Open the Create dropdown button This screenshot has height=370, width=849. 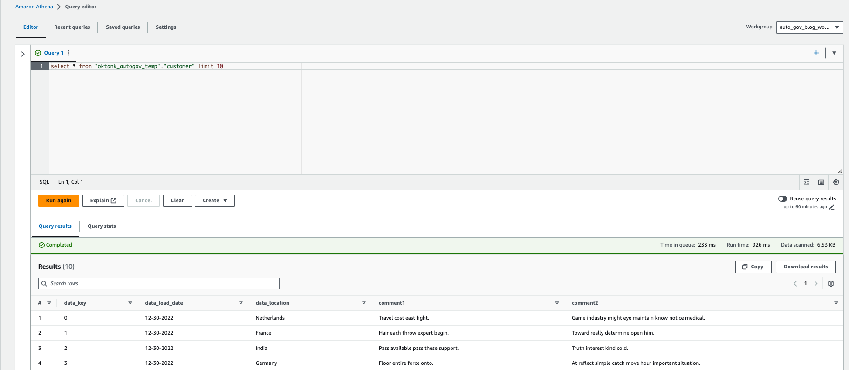click(x=215, y=201)
